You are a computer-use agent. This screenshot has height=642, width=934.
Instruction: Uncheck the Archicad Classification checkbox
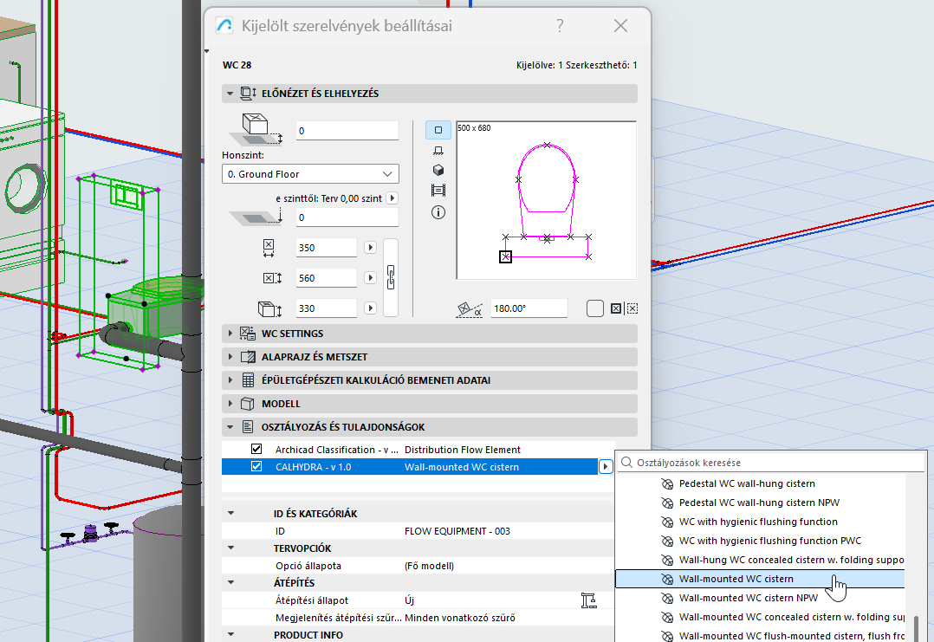tap(256, 450)
